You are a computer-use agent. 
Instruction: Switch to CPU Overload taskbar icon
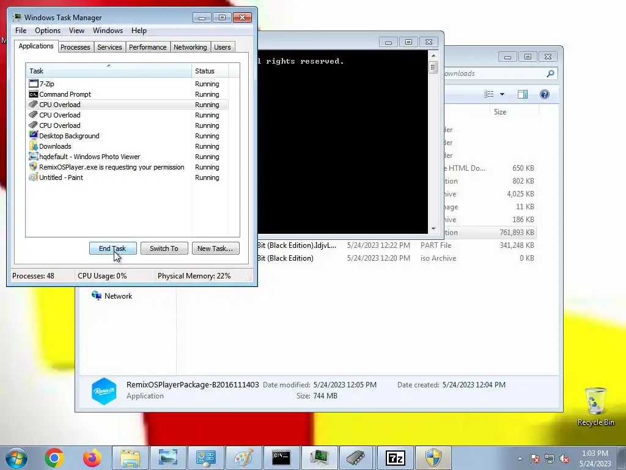pyautogui.click(x=357, y=458)
